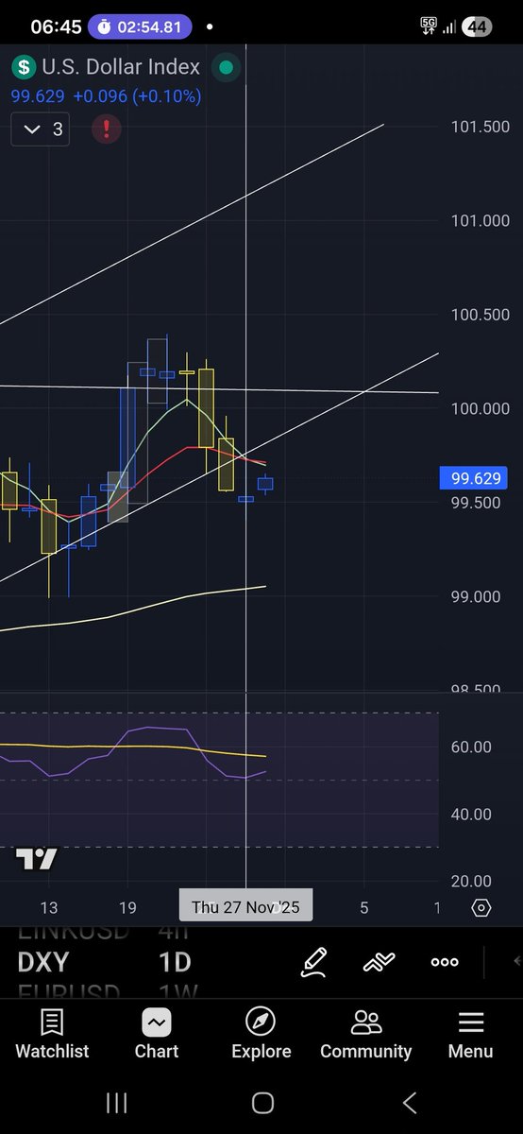The image size is (523, 1134).
Task: Open the Explore tab
Action: [x=261, y=1033]
